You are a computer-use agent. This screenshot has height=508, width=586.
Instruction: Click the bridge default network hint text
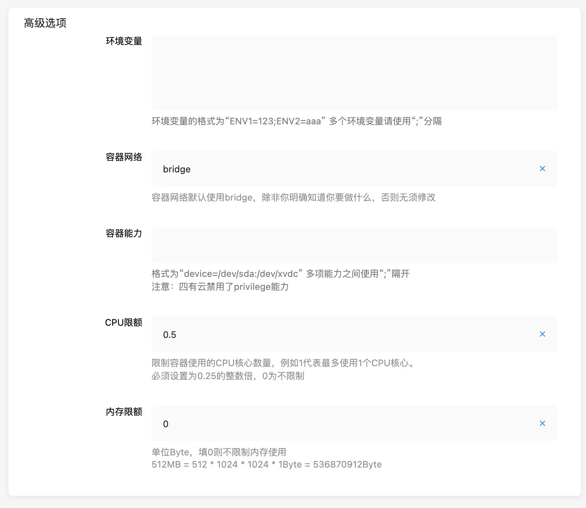[293, 198]
